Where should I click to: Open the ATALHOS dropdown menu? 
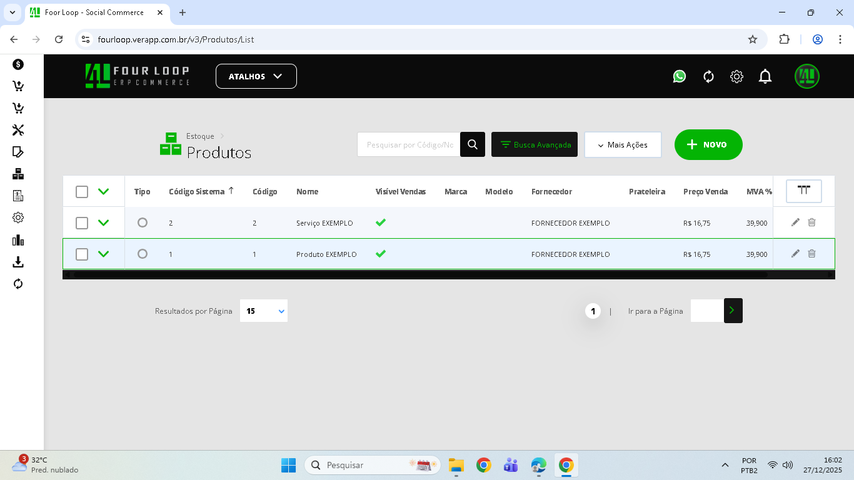[256, 76]
